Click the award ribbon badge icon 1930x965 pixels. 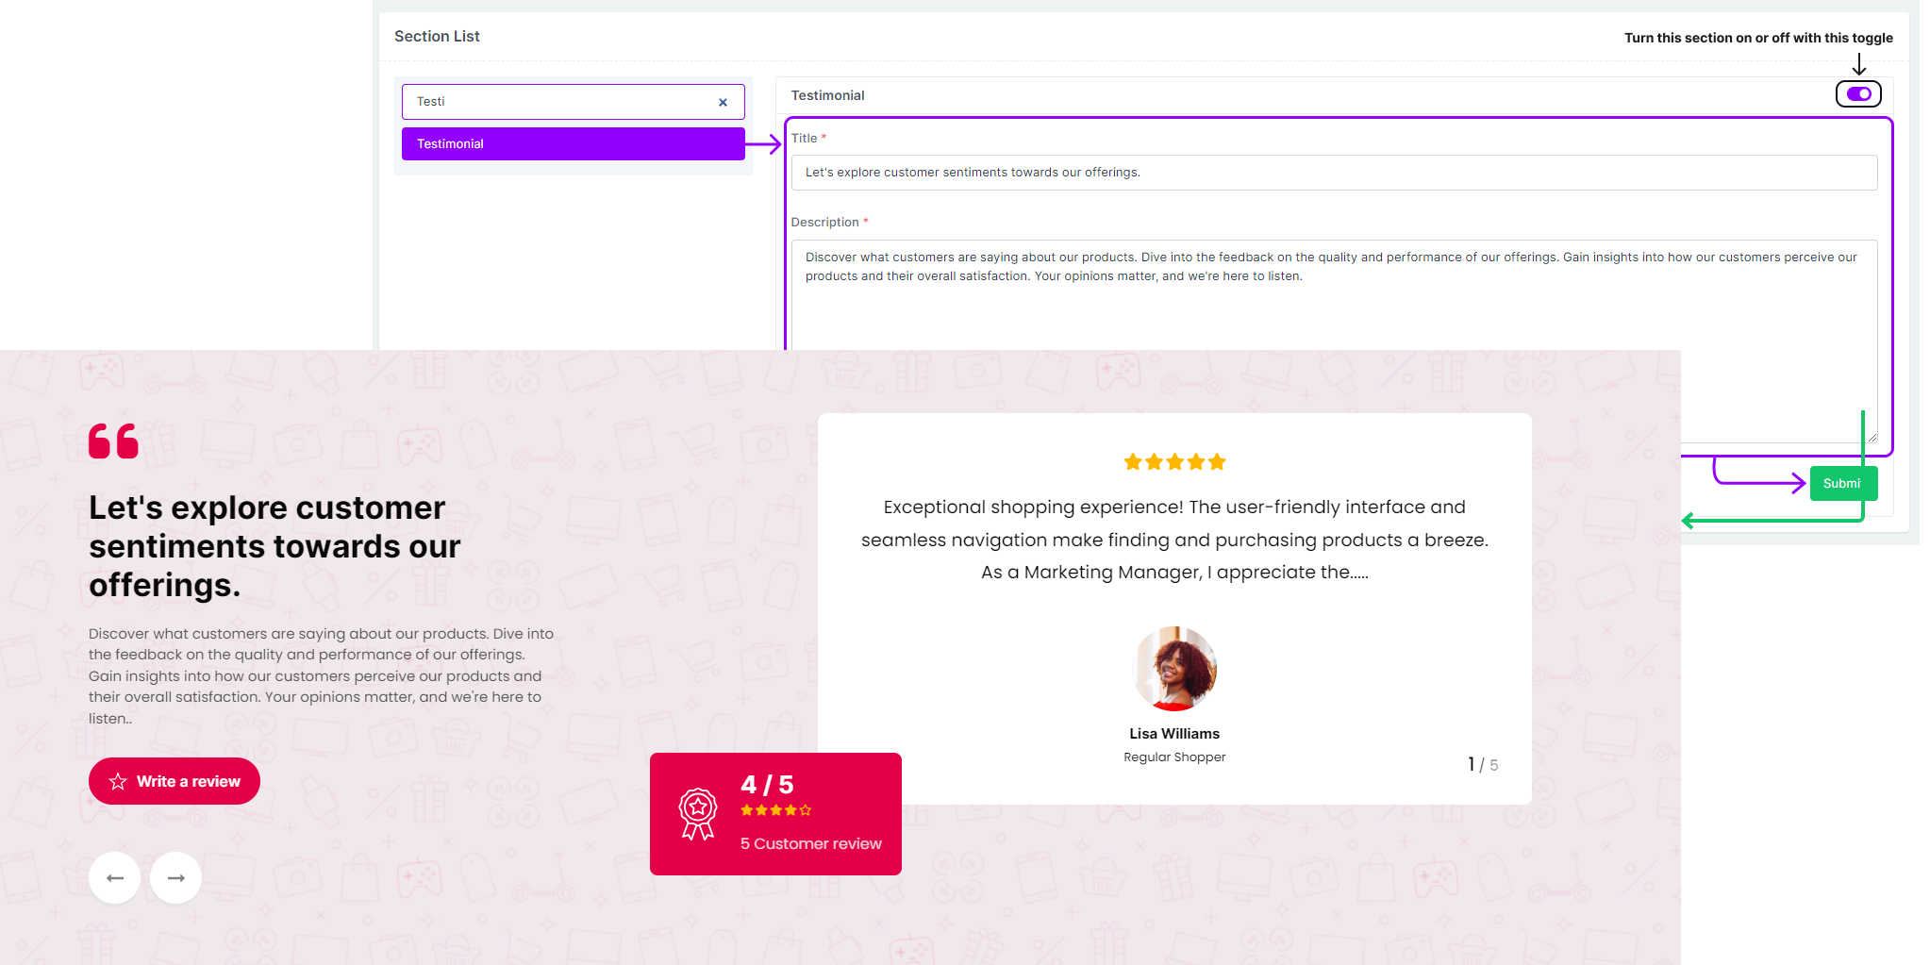tap(698, 814)
